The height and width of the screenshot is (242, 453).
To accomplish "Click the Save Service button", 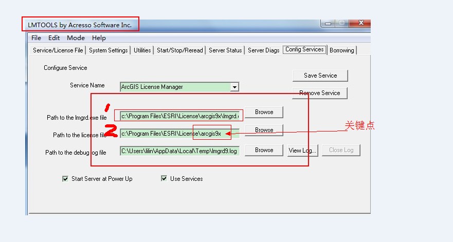I will click(320, 76).
